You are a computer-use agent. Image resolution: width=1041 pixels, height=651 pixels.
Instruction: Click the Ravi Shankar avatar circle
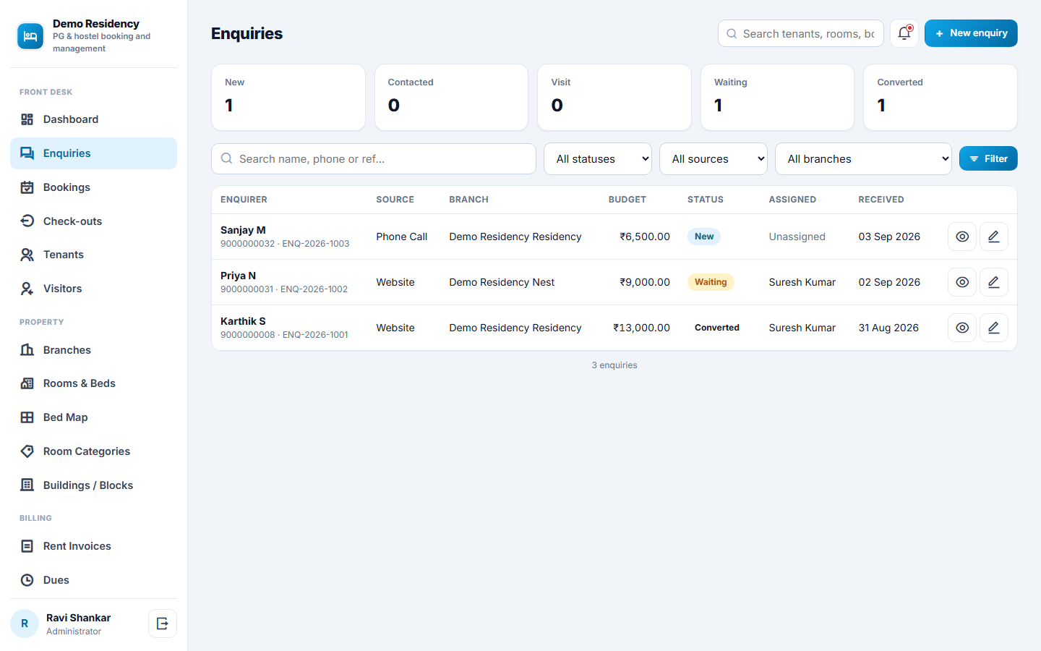25,624
